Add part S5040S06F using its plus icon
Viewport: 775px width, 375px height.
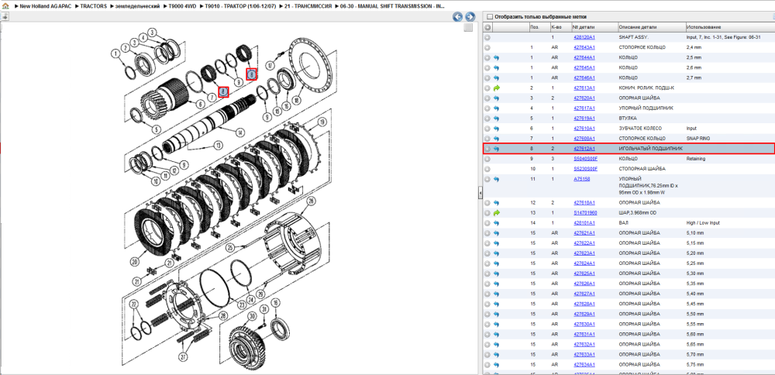(487, 159)
